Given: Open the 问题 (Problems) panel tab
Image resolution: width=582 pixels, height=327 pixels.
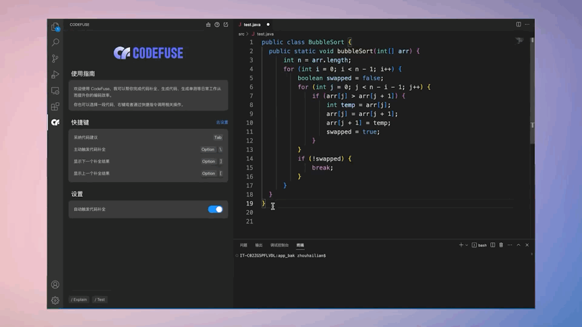Looking at the screenshot, I should [x=243, y=245].
